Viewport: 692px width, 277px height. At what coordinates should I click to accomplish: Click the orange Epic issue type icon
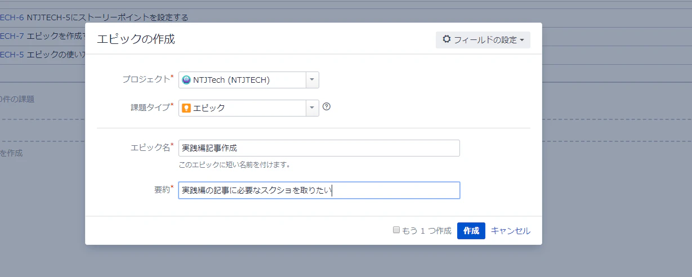pyautogui.click(x=186, y=108)
